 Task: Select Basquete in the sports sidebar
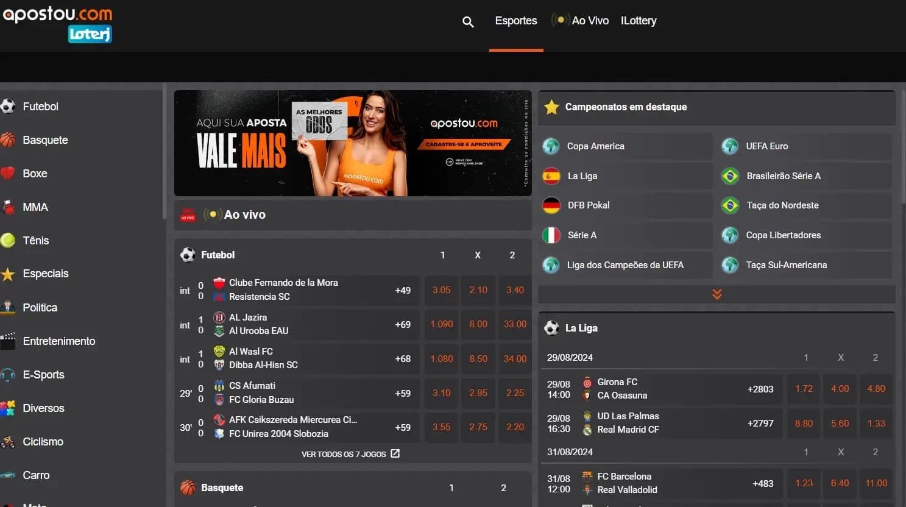pos(45,140)
